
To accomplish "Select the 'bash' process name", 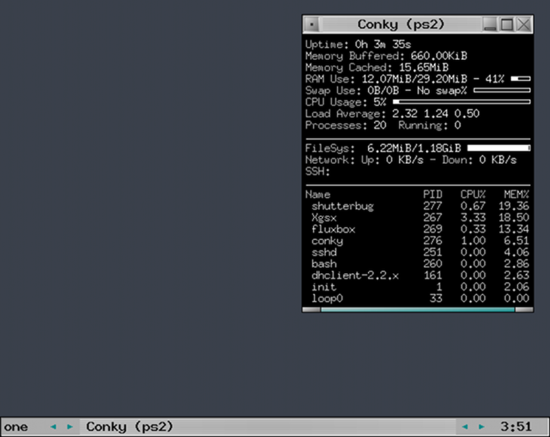I will [x=324, y=264].
